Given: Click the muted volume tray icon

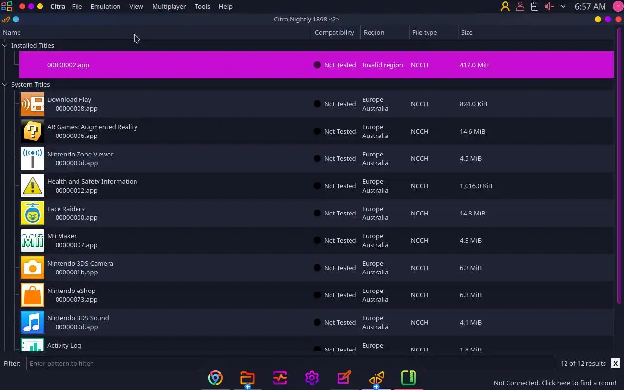Looking at the screenshot, I should tap(549, 6).
